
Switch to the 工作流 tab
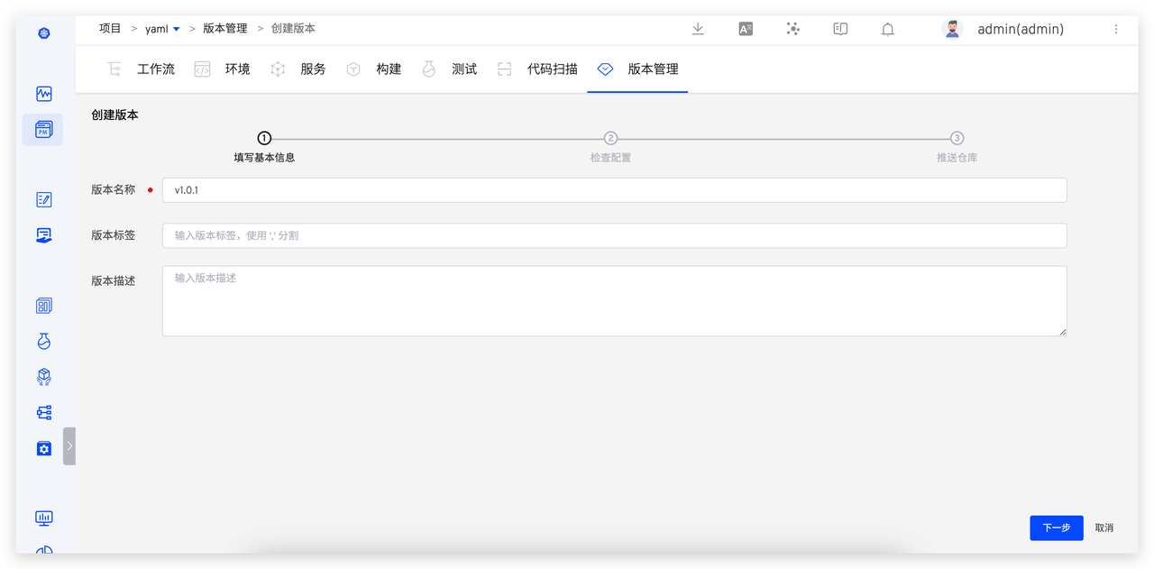tap(155, 69)
